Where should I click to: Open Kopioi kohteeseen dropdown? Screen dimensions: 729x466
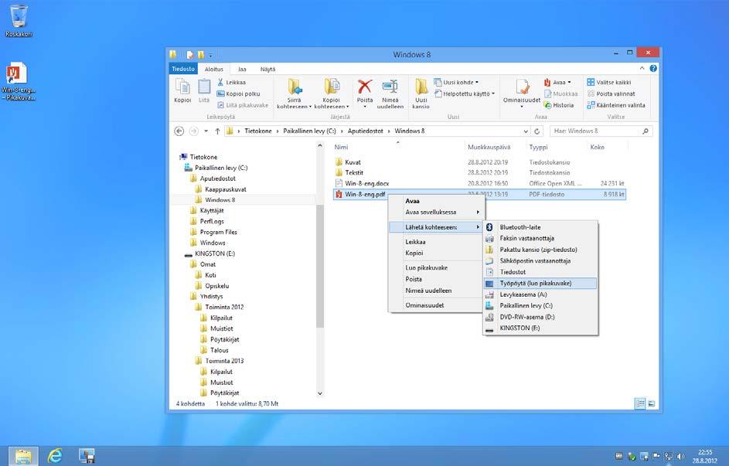331,94
